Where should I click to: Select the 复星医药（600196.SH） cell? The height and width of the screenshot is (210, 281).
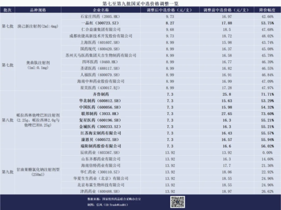pyautogui.click(x=101, y=120)
